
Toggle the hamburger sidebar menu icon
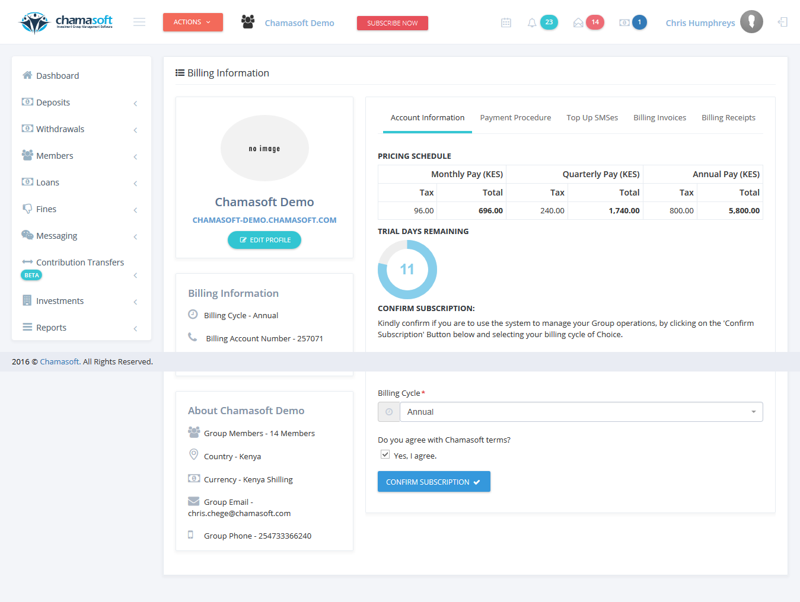tap(139, 22)
